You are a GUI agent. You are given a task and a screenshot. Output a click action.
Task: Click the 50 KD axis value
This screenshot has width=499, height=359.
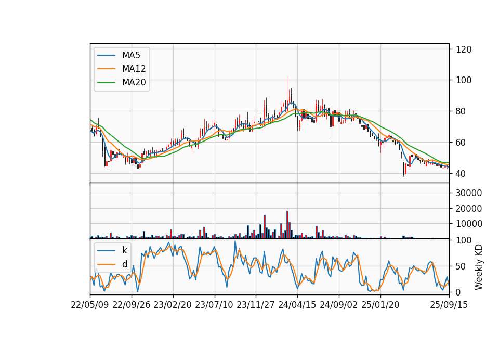[x=461, y=266]
